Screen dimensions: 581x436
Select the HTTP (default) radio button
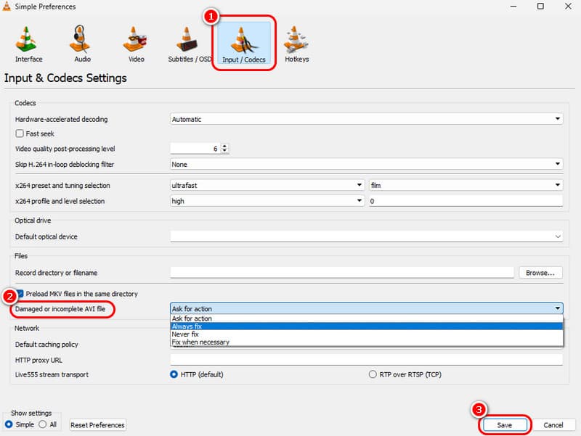tap(174, 374)
